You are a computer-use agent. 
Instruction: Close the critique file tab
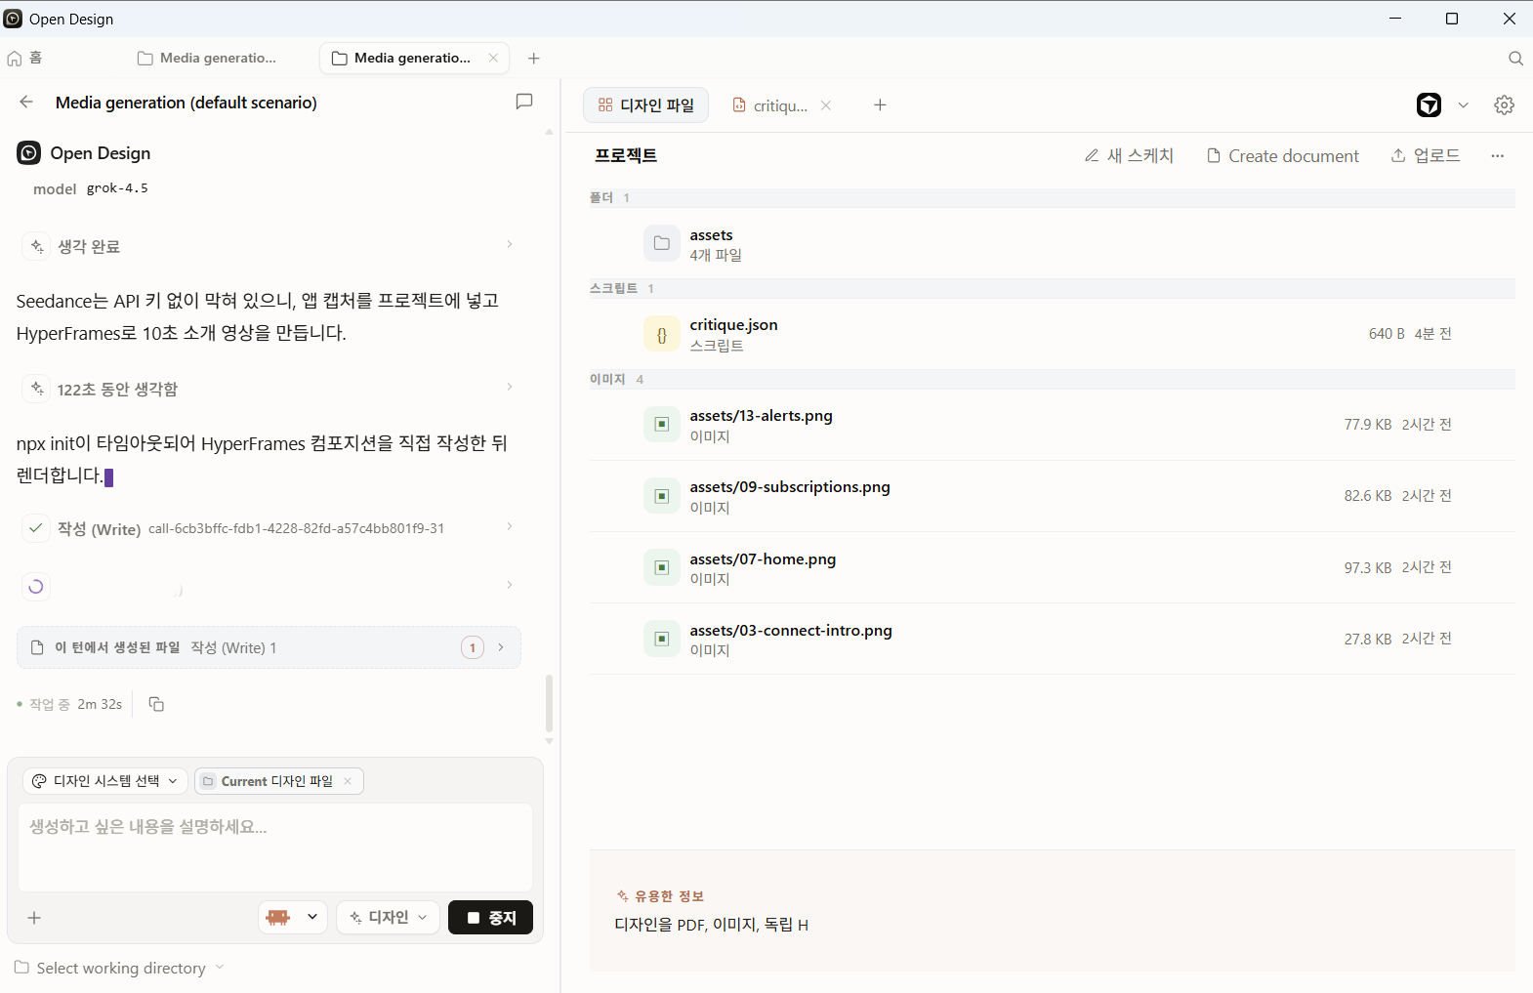pos(826,105)
